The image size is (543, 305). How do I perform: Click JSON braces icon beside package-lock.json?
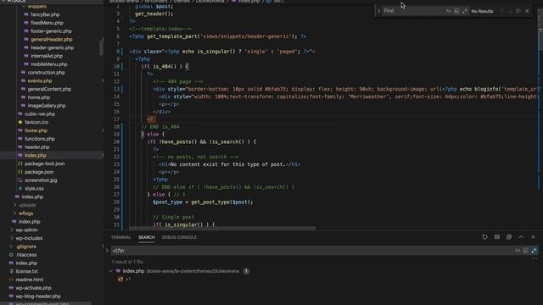pyautogui.click(x=20, y=164)
